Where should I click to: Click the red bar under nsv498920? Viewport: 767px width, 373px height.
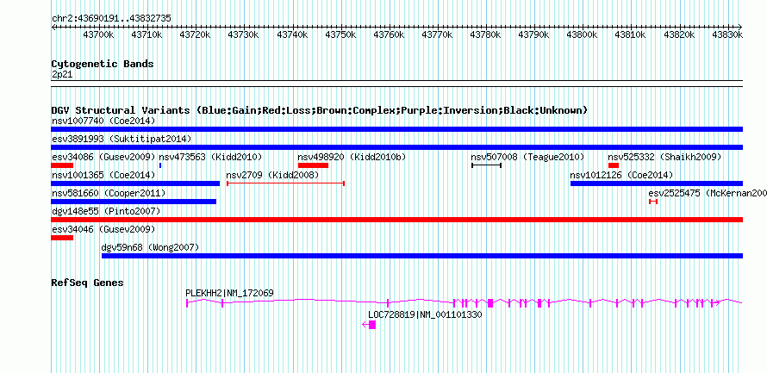(313, 165)
